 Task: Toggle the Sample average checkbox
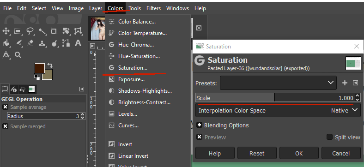(5, 107)
